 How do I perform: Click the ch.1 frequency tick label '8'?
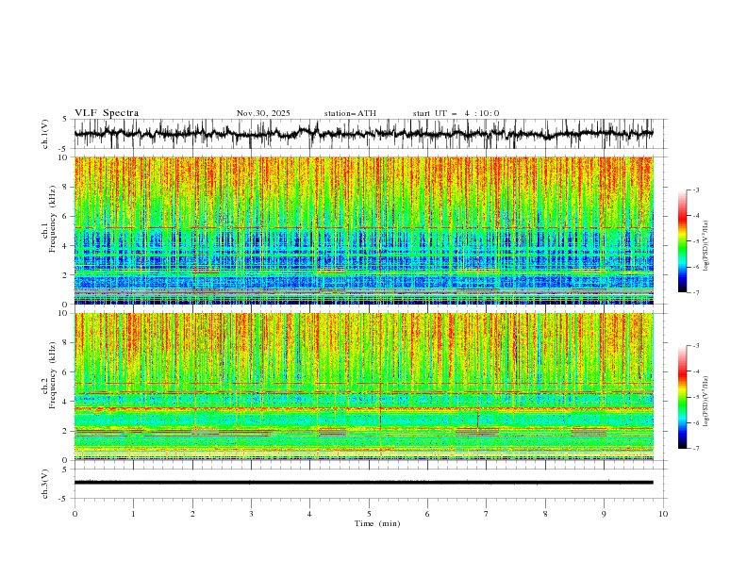point(67,187)
